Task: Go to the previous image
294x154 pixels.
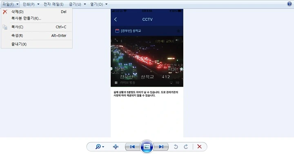Action: pyautogui.click(x=132, y=147)
